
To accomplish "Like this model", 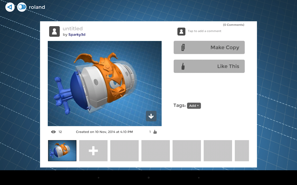I will click(209, 66).
